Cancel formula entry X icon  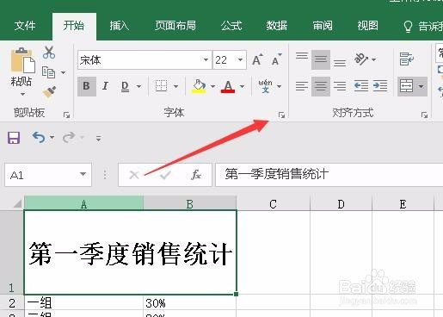pyautogui.click(x=134, y=175)
